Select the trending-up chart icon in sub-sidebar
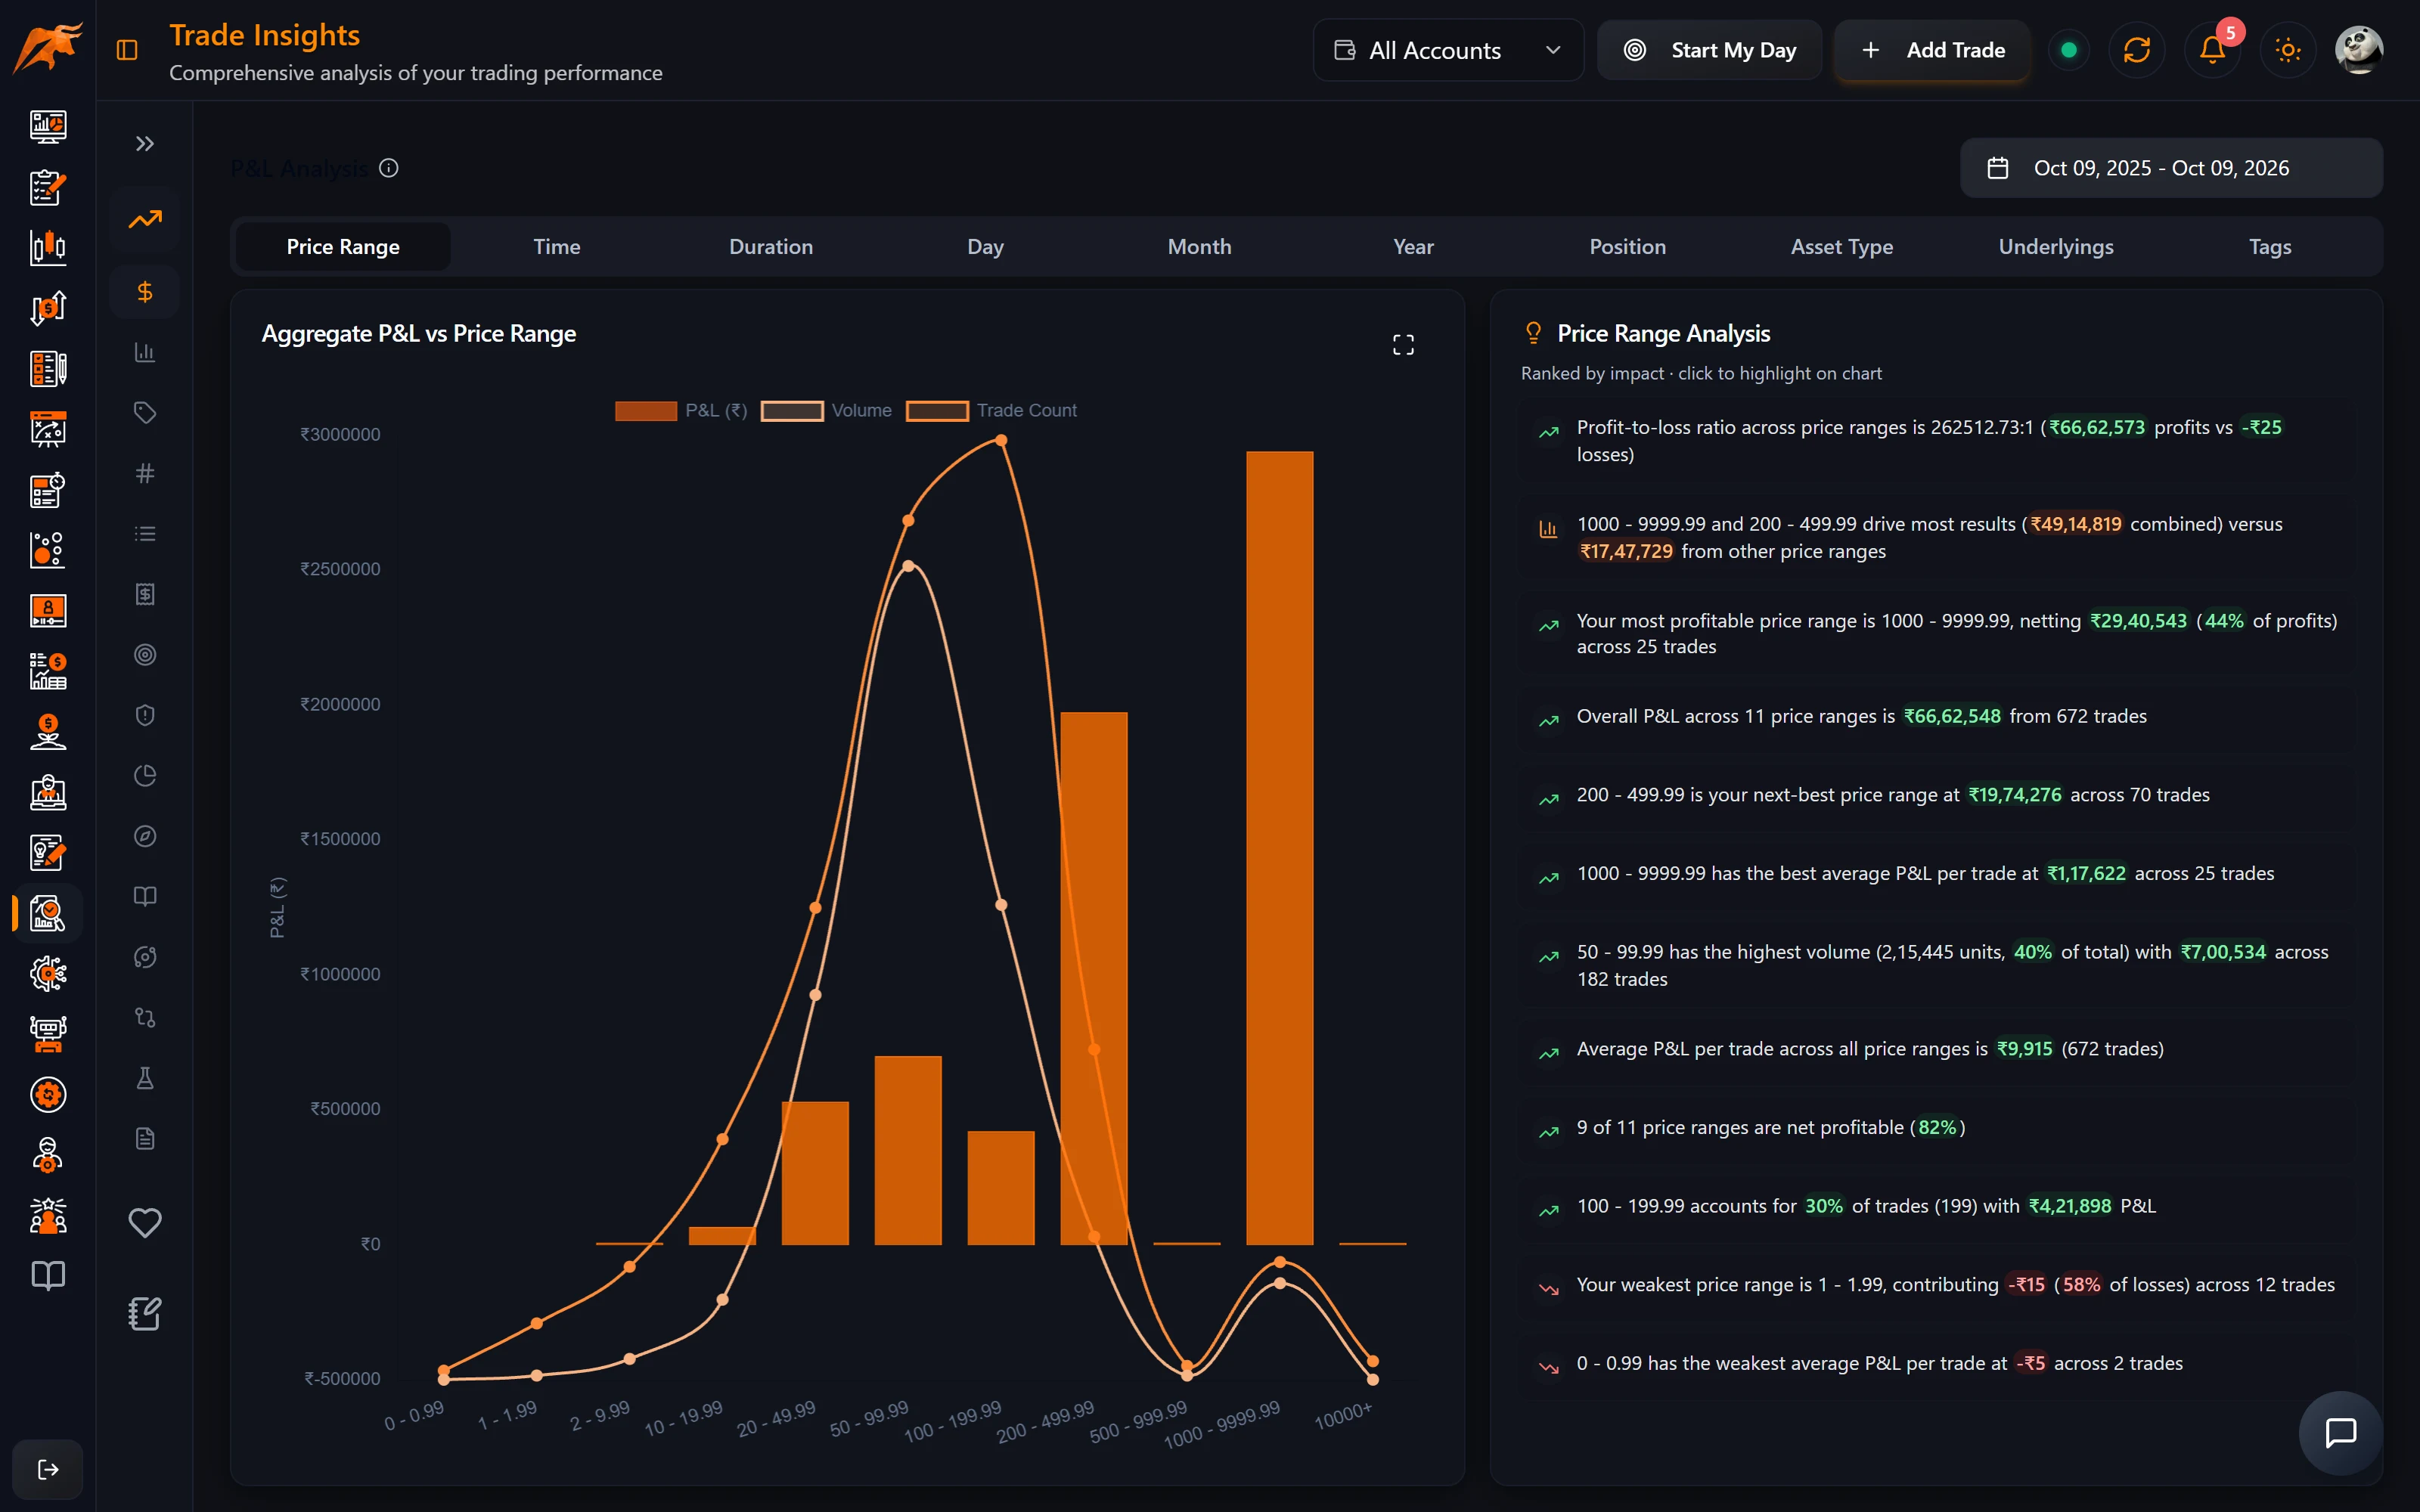Screen dimensions: 2420x1512 pyautogui.click(x=145, y=219)
